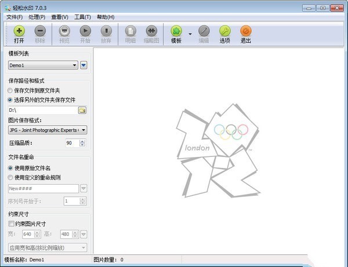348x267 pixels.
Task: Open the 工具(T) menu
Action: [82, 17]
